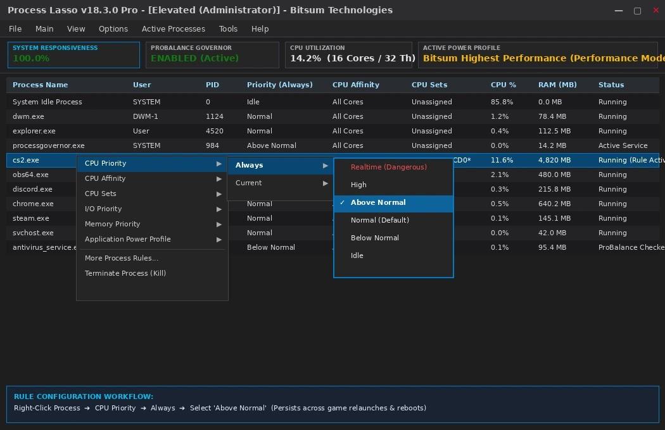Sort by Status column header
The width and height of the screenshot is (665, 430).
611,85
